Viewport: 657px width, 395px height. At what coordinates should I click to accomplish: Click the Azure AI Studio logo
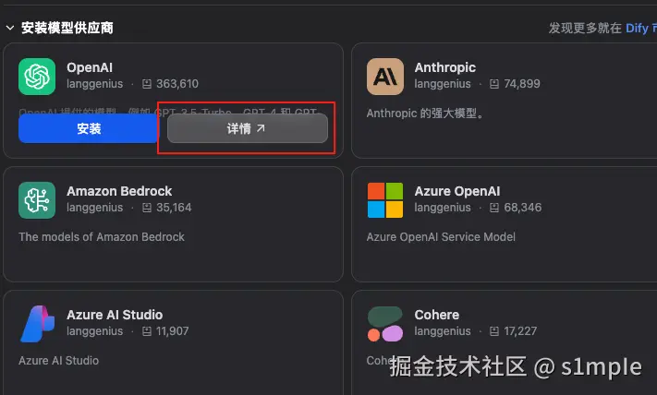tap(38, 323)
